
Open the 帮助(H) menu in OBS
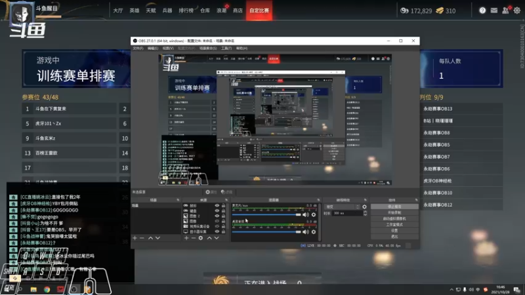[x=241, y=48]
